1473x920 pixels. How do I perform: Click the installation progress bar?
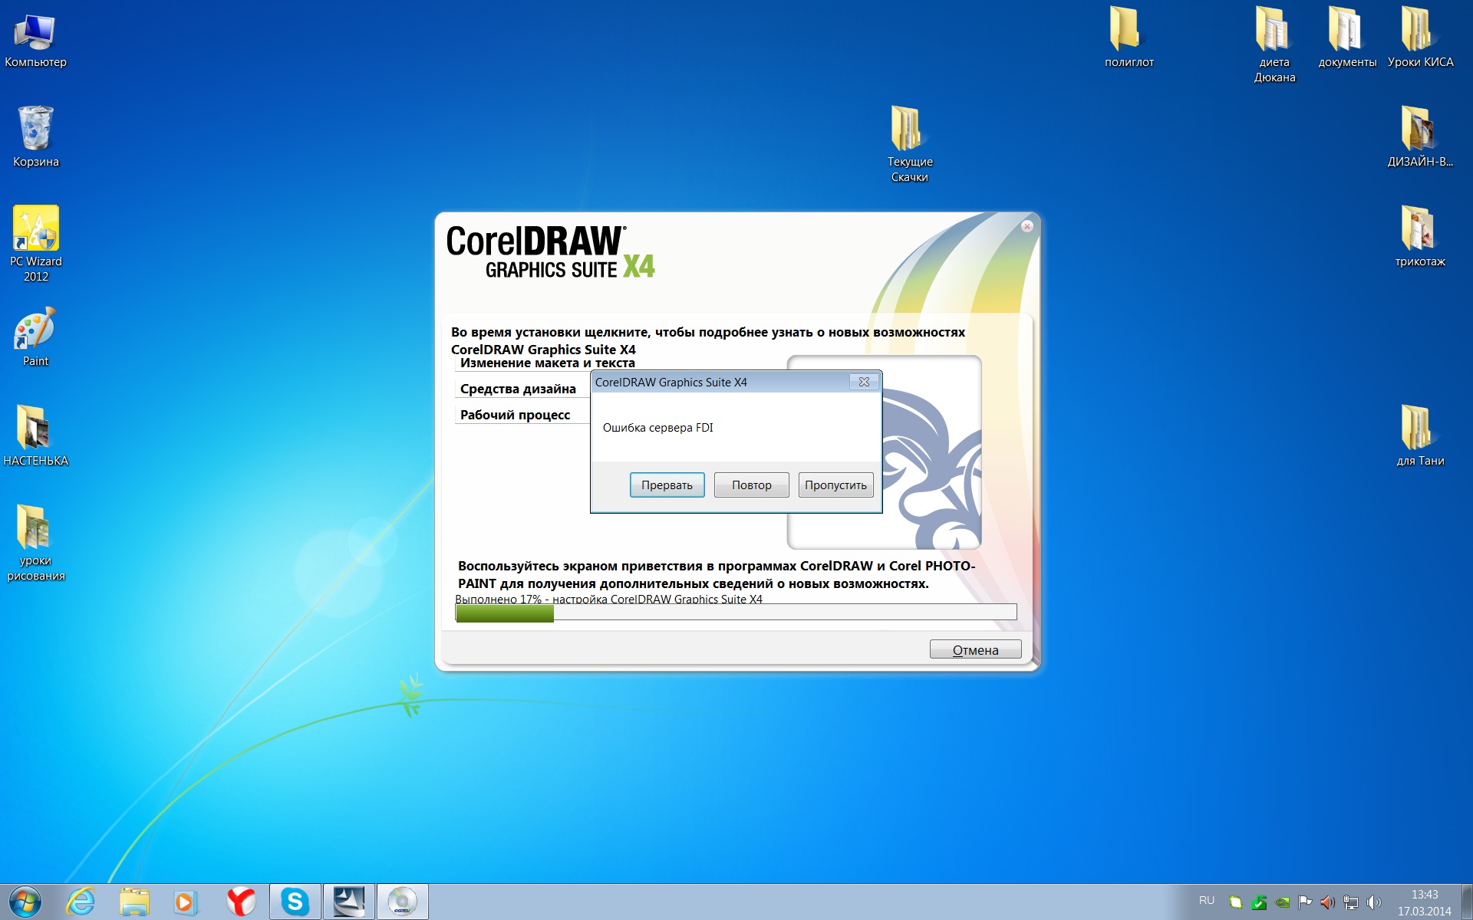[736, 612]
